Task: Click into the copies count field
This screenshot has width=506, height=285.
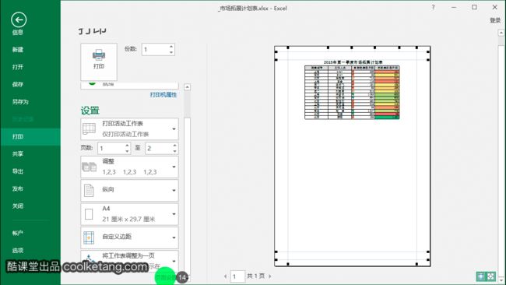Action: (155, 49)
